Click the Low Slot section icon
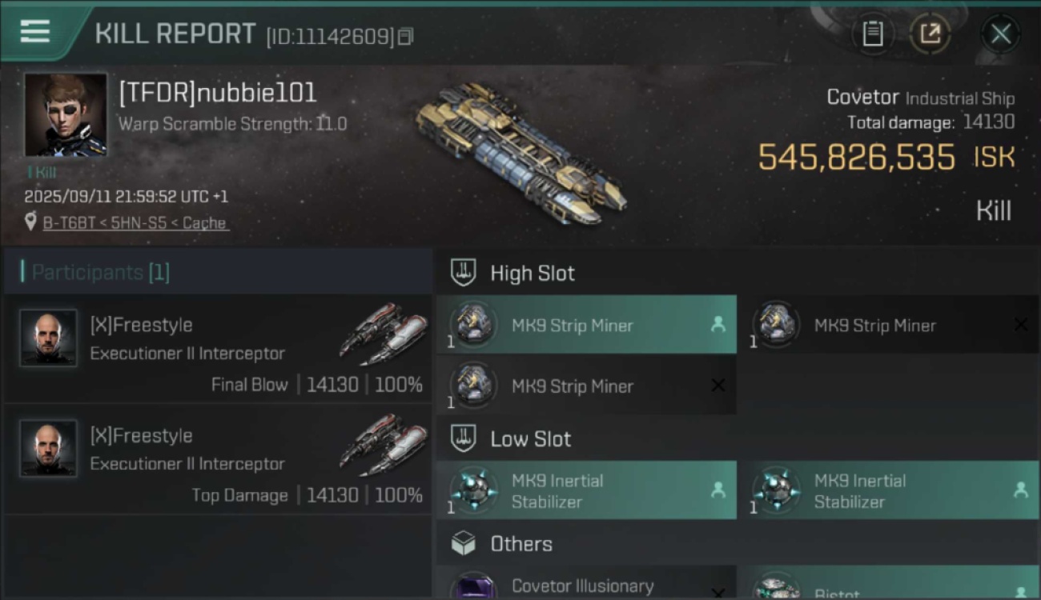This screenshot has height=600, width=1041. coord(464,438)
